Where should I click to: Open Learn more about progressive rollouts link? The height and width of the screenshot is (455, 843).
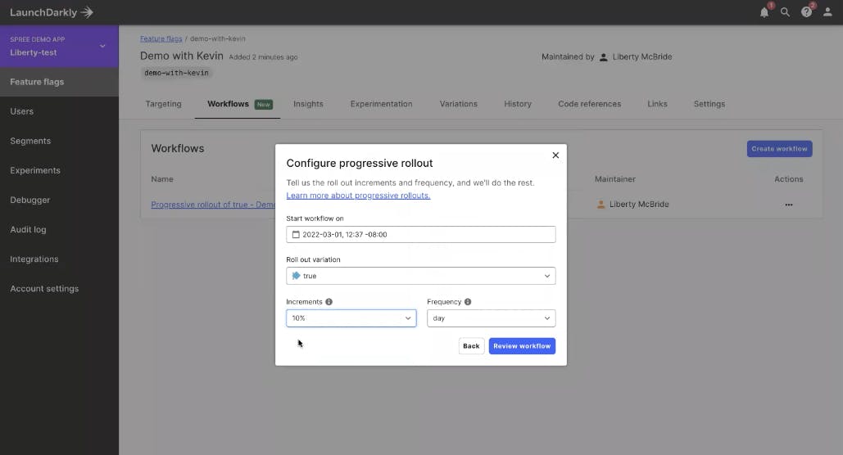point(358,196)
